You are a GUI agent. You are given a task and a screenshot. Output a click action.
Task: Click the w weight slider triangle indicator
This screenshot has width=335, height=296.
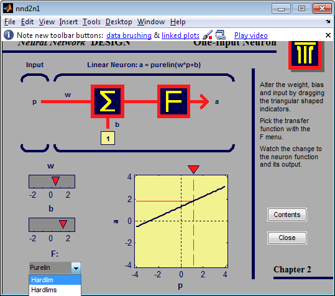[x=55, y=180]
